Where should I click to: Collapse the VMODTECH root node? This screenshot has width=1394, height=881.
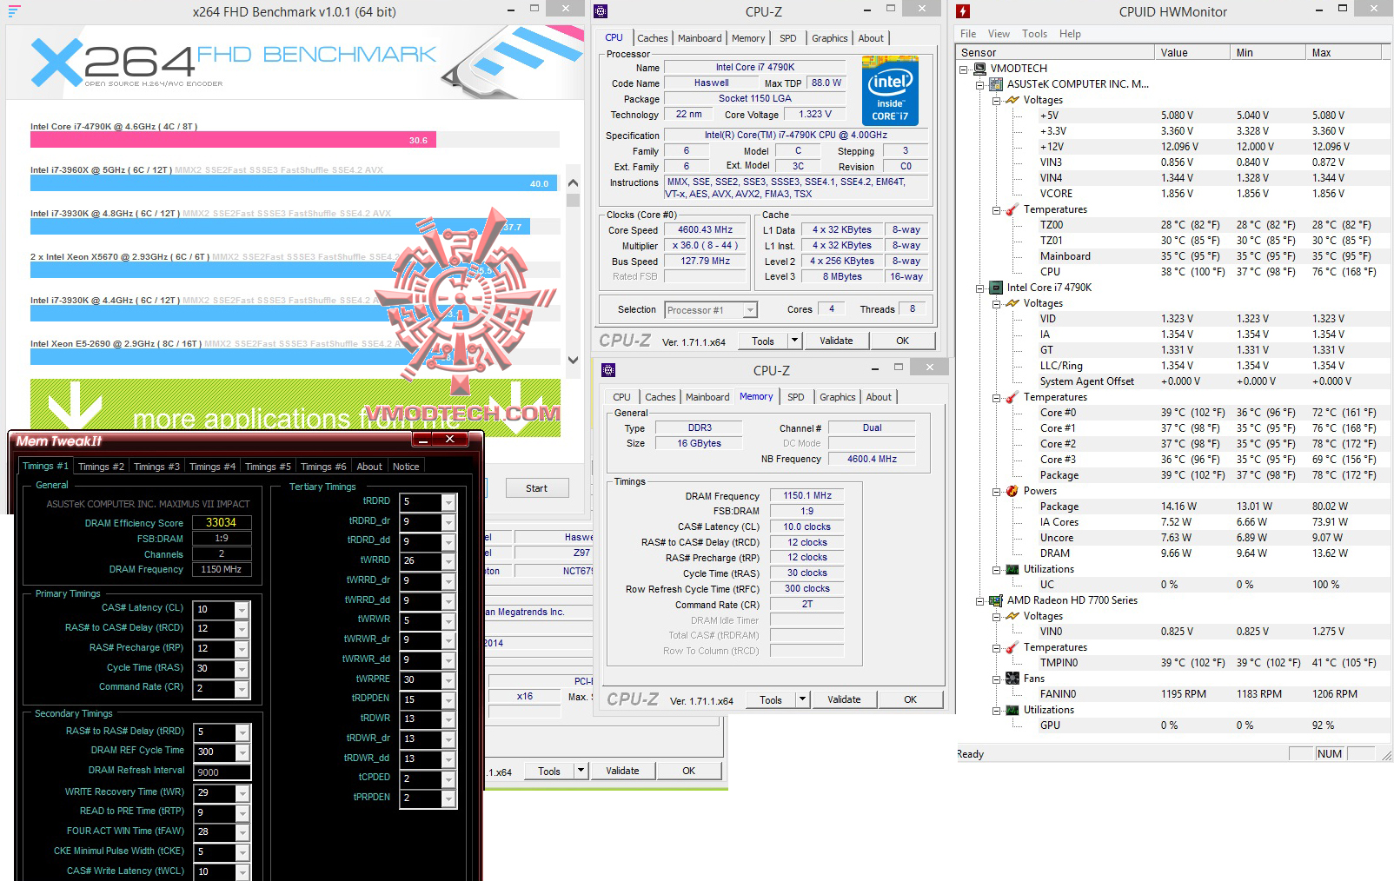tap(964, 69)
